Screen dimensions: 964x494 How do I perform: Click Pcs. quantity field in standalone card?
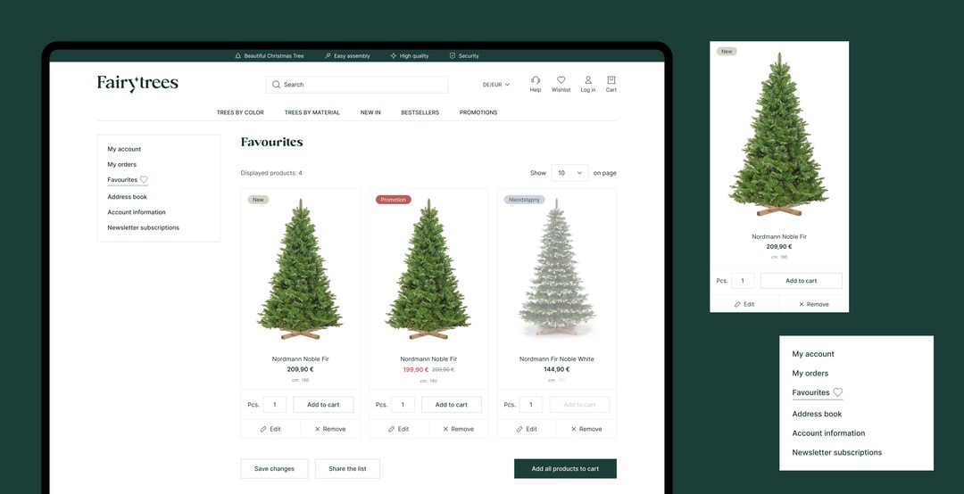tap(743, 281)
